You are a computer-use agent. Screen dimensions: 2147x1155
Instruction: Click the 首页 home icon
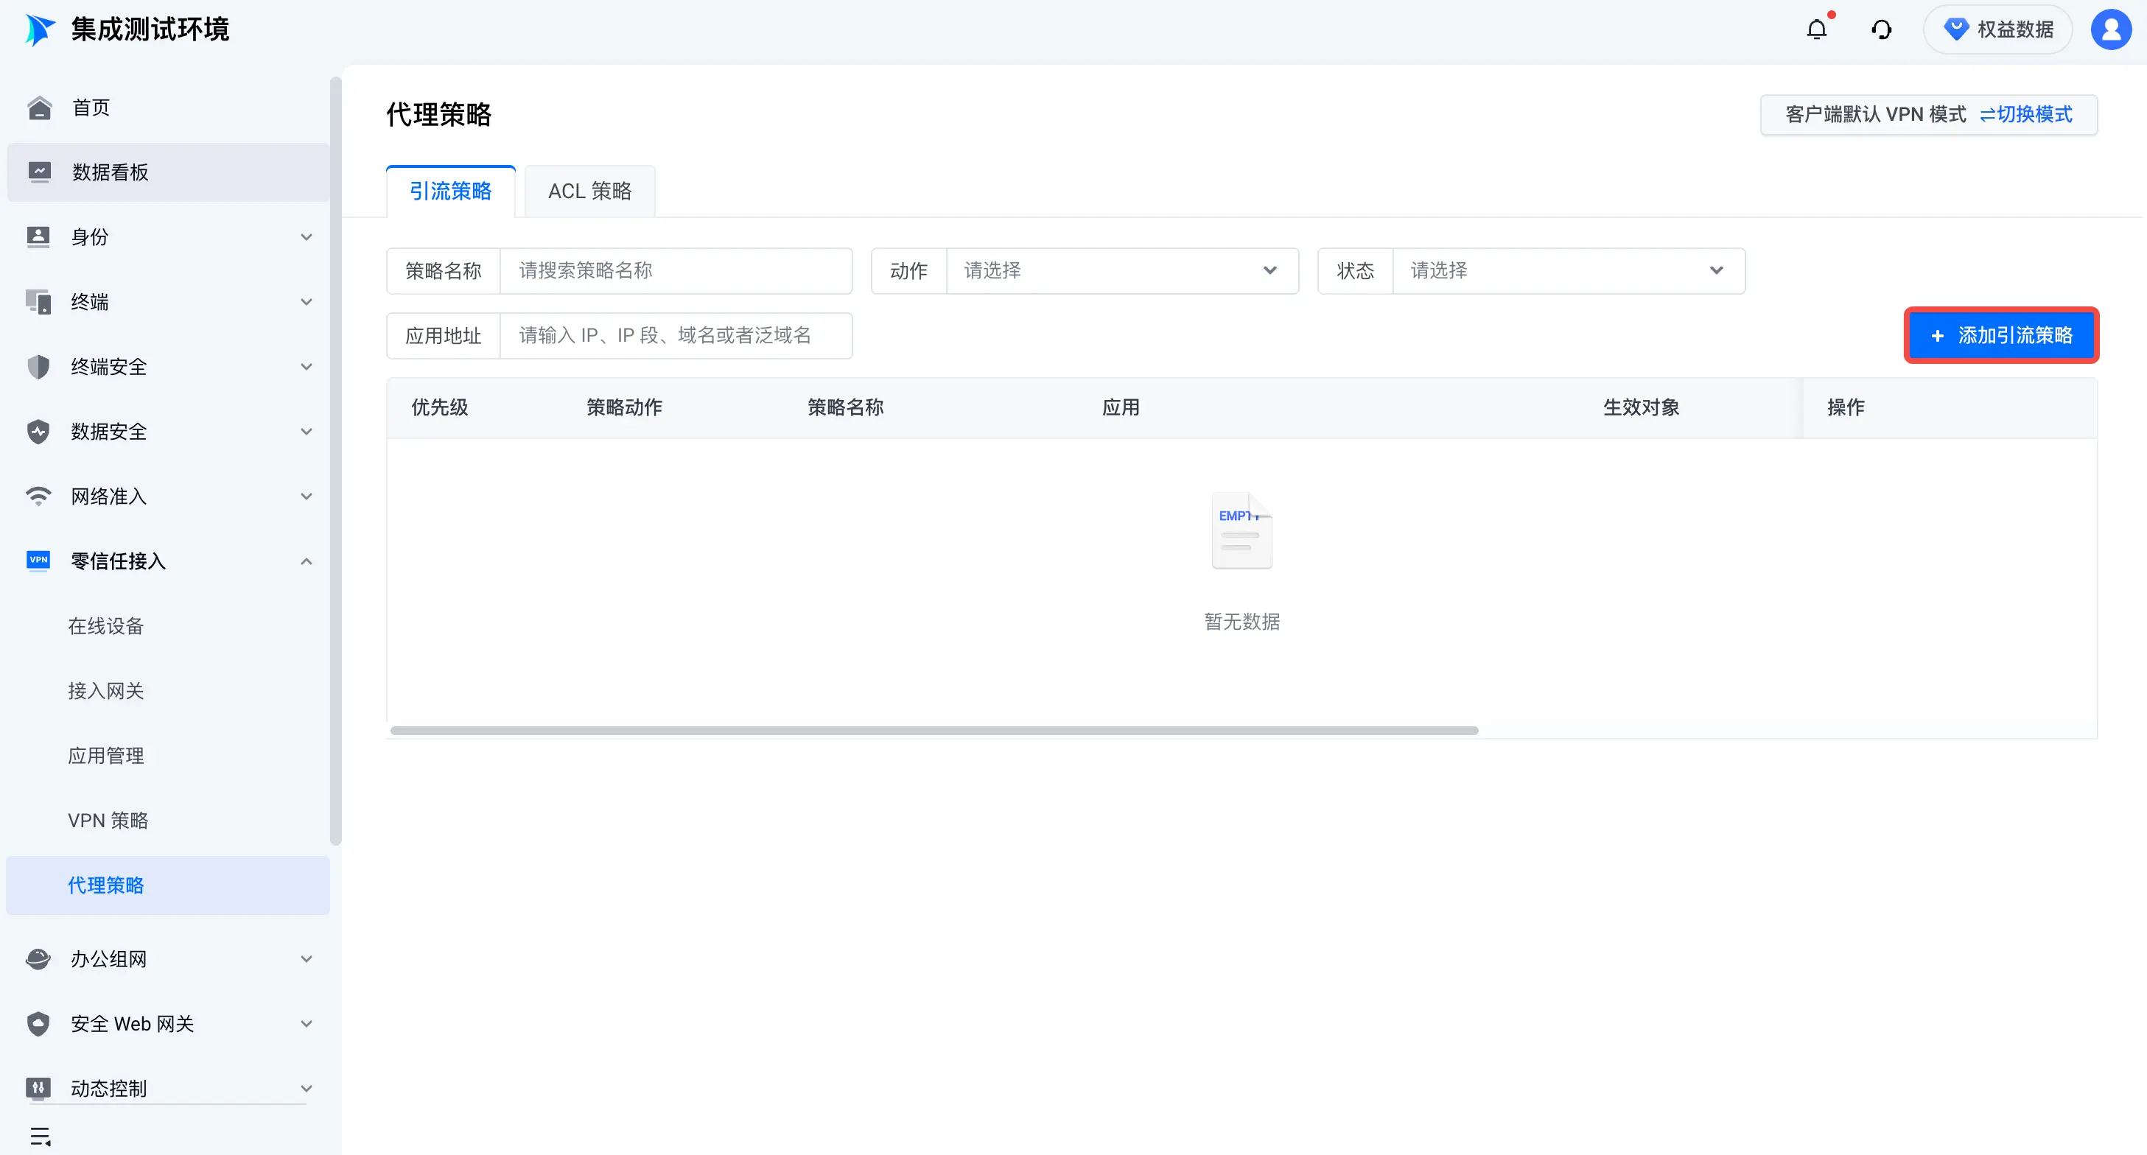click(39, 108)
